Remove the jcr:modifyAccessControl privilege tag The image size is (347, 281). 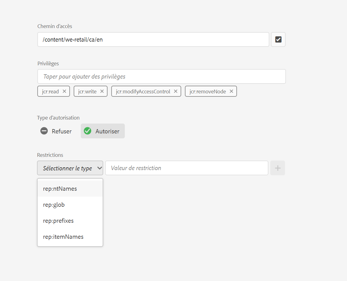click(x=176, y=91)
